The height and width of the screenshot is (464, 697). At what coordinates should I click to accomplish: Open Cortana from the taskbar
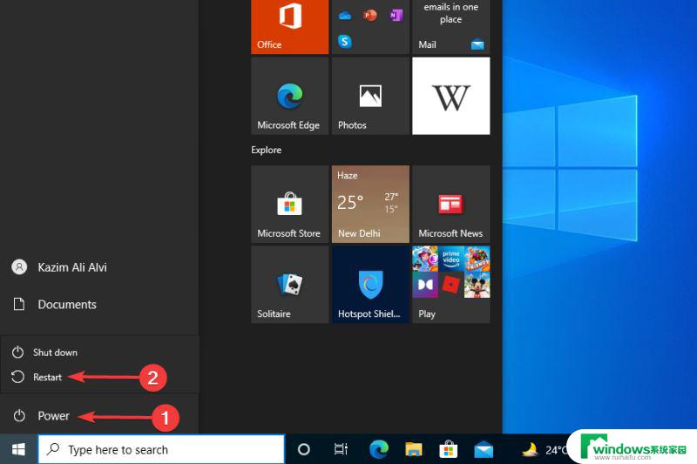point(304,449)
